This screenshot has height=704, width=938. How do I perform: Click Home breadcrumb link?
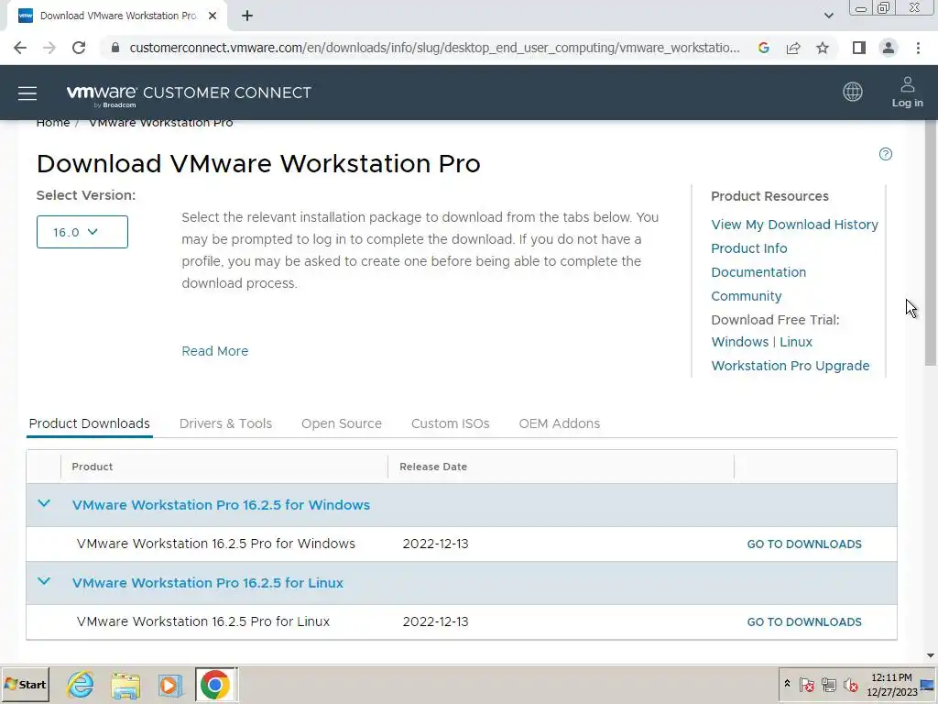pos(52,123)
